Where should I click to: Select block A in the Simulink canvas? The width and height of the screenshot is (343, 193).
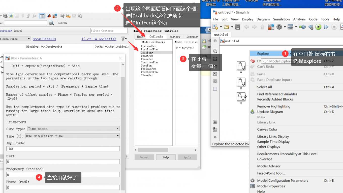241,66
